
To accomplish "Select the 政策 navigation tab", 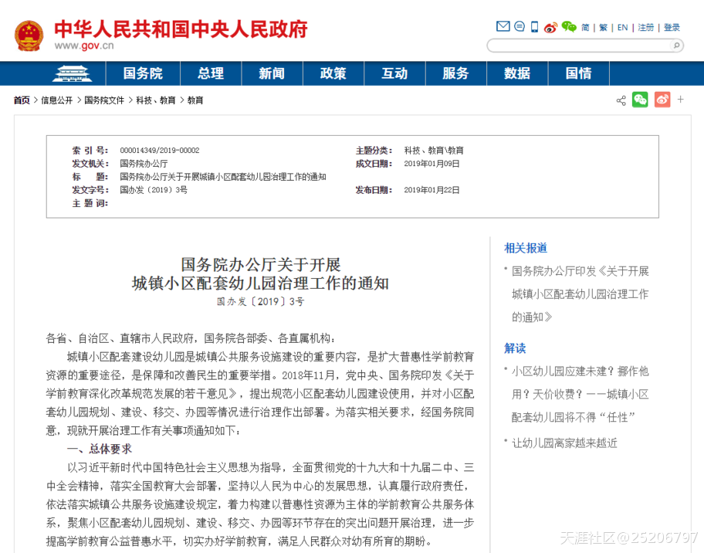I will pos(333,73).
